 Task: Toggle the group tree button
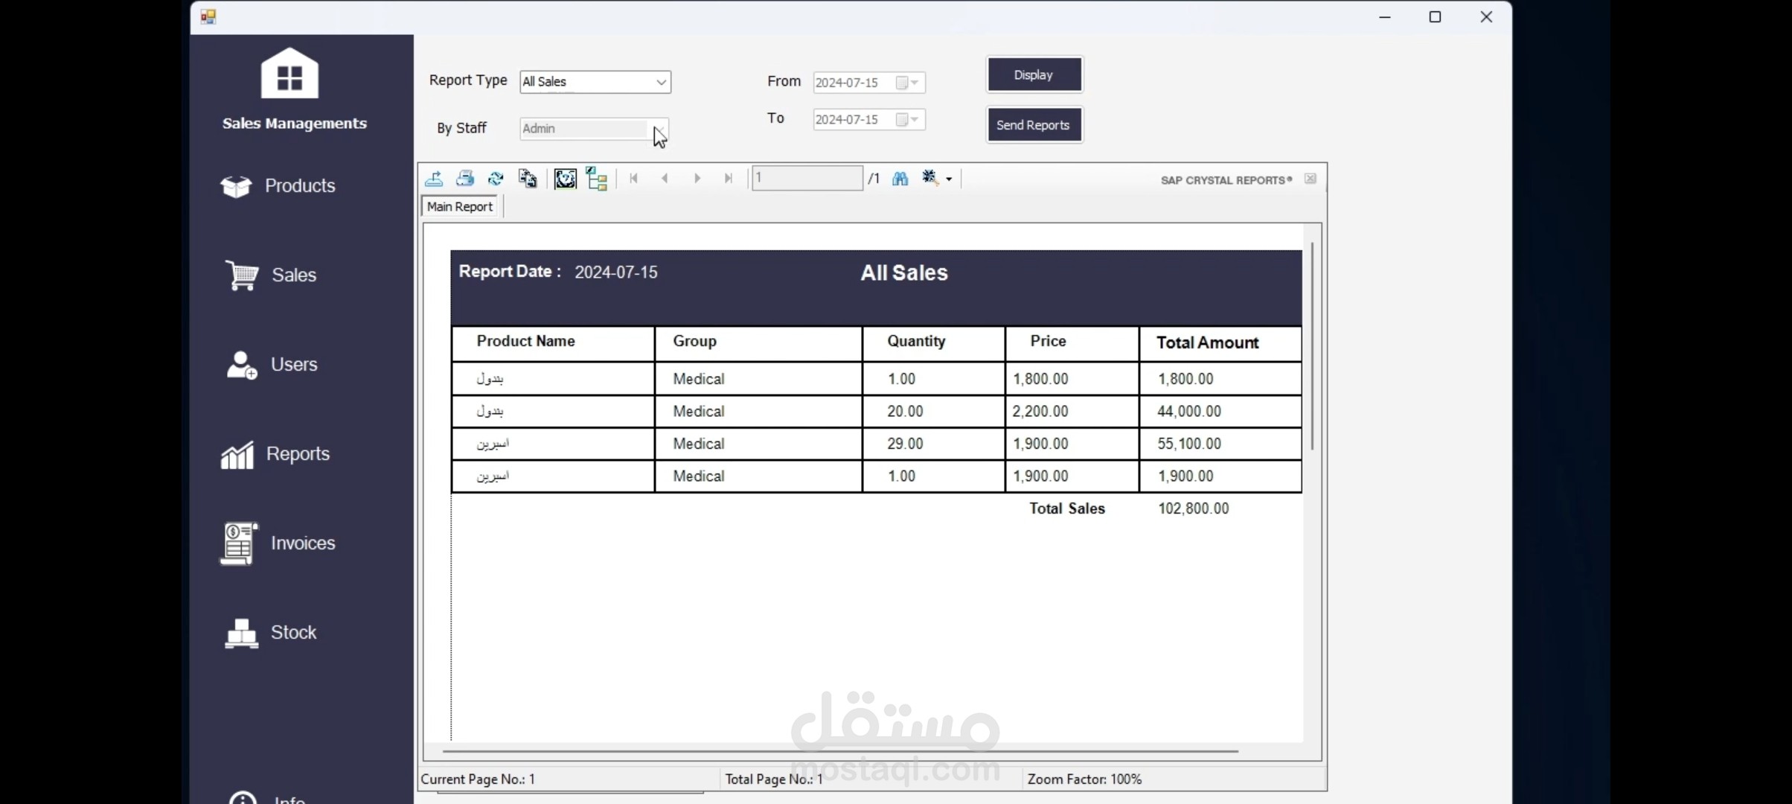pos(597,179)
